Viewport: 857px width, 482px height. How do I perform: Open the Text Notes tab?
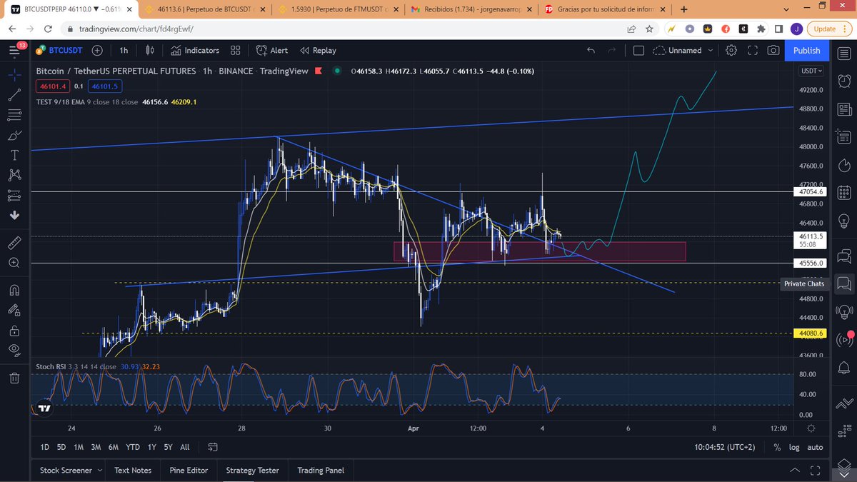click(133, 470)
